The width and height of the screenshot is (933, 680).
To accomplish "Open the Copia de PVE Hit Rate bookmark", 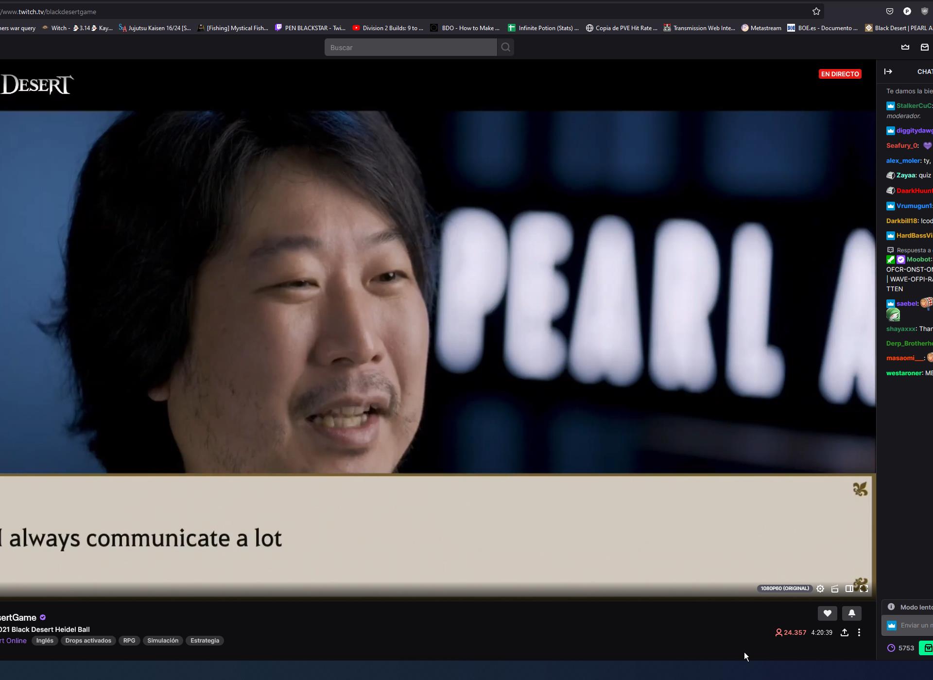I will (622, 28).
